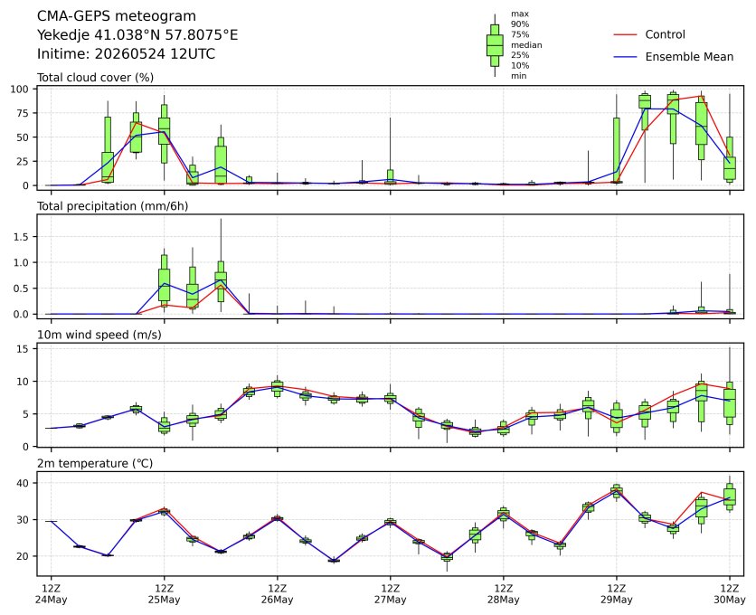Click the CMA-GEPS meteogram title
Viewport: 756px width, 615px height.
(x=117, y=16)
